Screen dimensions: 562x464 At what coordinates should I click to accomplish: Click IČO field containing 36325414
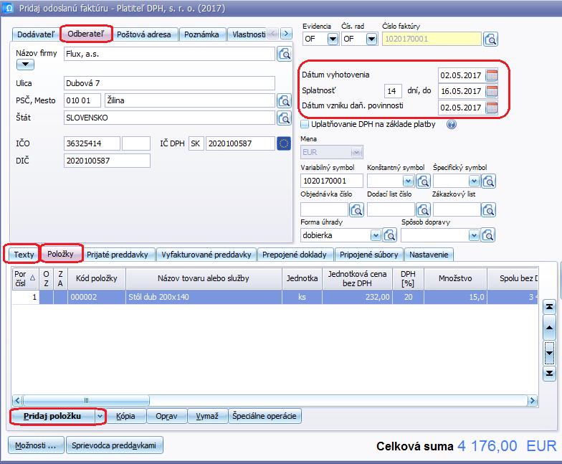[x=92, y=143]
